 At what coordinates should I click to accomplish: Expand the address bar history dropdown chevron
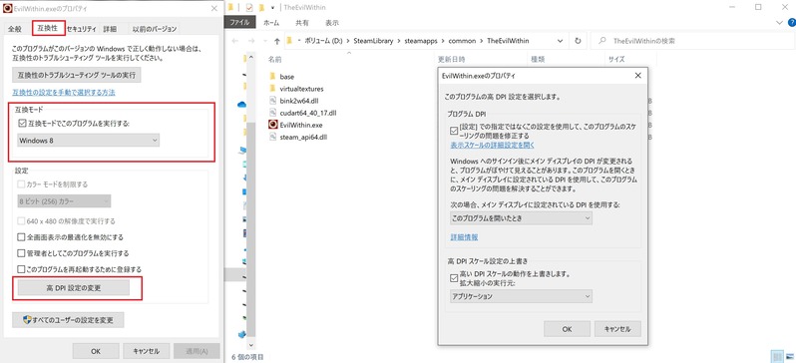click(x=560, y=41)
